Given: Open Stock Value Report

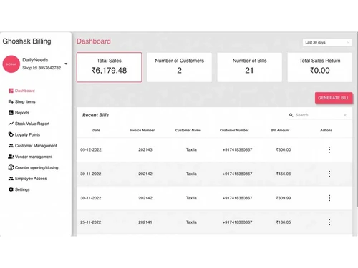Looking at the screenshot, I should 29,124.
